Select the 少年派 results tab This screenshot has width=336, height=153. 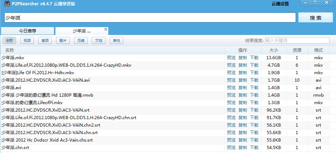pyautogui.click(x=81, y=31)
